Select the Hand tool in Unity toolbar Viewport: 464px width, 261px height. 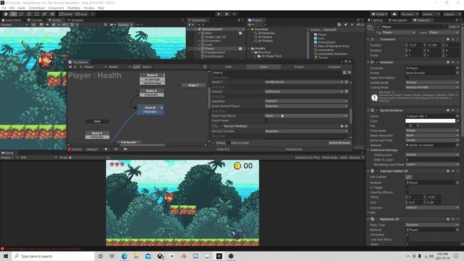click(x=6, y=14)
